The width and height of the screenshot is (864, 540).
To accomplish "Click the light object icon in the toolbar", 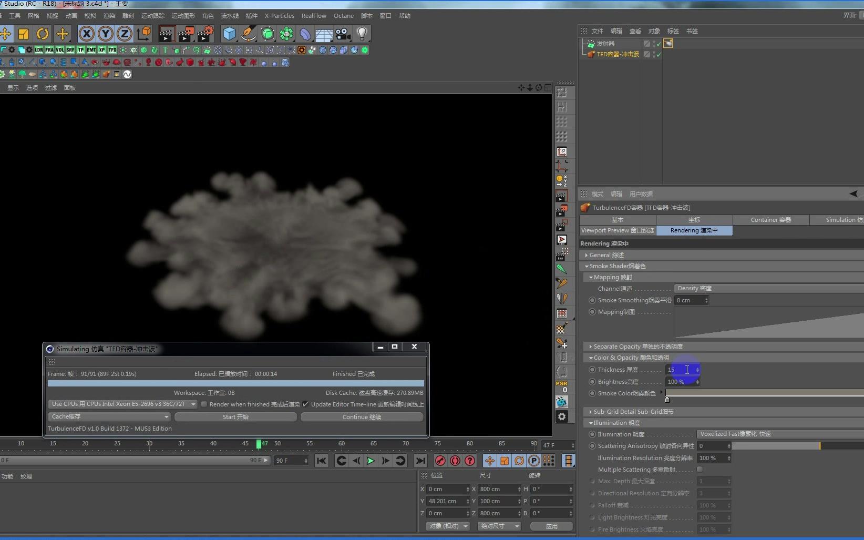I will pos(362,34).
